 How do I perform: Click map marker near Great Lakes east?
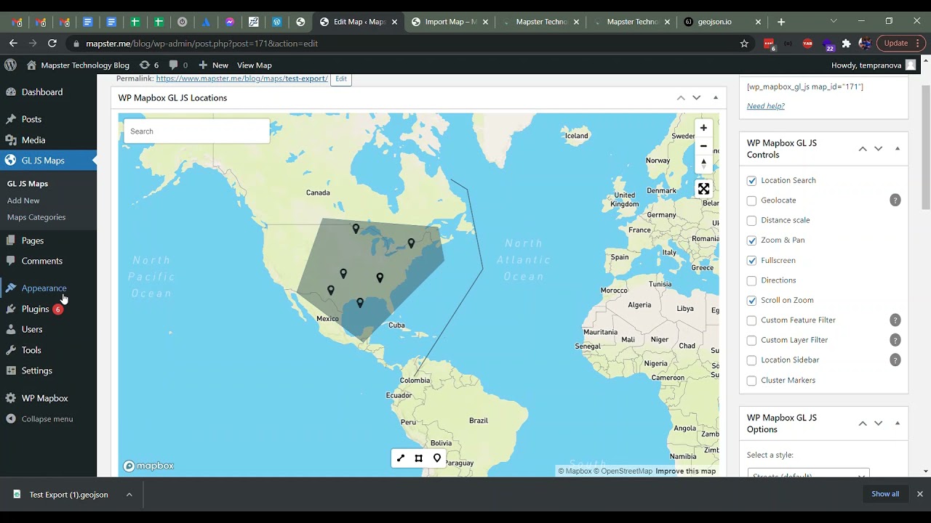[x=411, y=244]
